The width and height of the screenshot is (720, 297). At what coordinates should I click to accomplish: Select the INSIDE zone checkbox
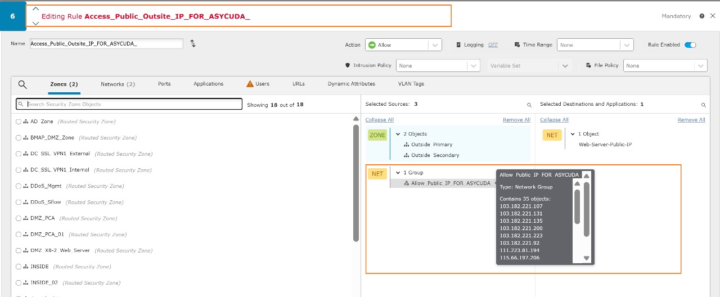point(19,267)
